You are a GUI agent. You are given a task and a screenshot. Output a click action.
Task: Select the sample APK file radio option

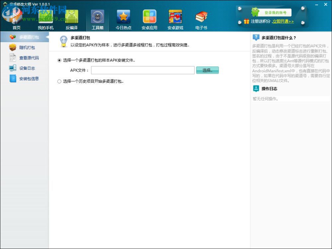(59, 61)
